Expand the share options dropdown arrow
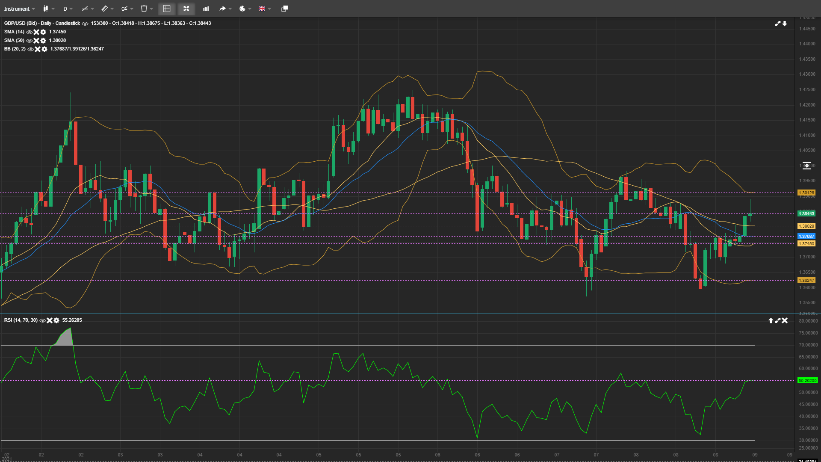Viewport: 821px width, 462px height. point(230,9)
